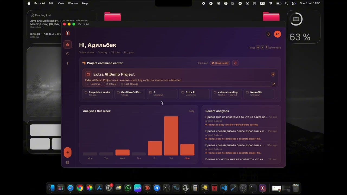
Task: Open the View menu
Action: pyautogui.click(x=61, y=4)
